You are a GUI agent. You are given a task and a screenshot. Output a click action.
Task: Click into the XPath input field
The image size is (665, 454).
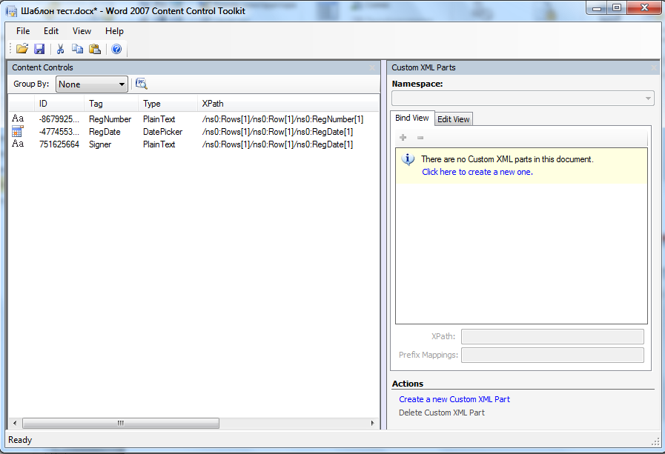[x=552, y=336]
